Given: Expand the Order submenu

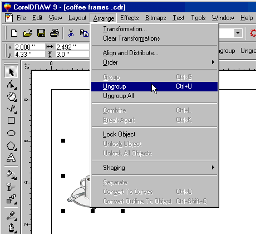Looking at the screenshot, I should [x=154, y=62].
